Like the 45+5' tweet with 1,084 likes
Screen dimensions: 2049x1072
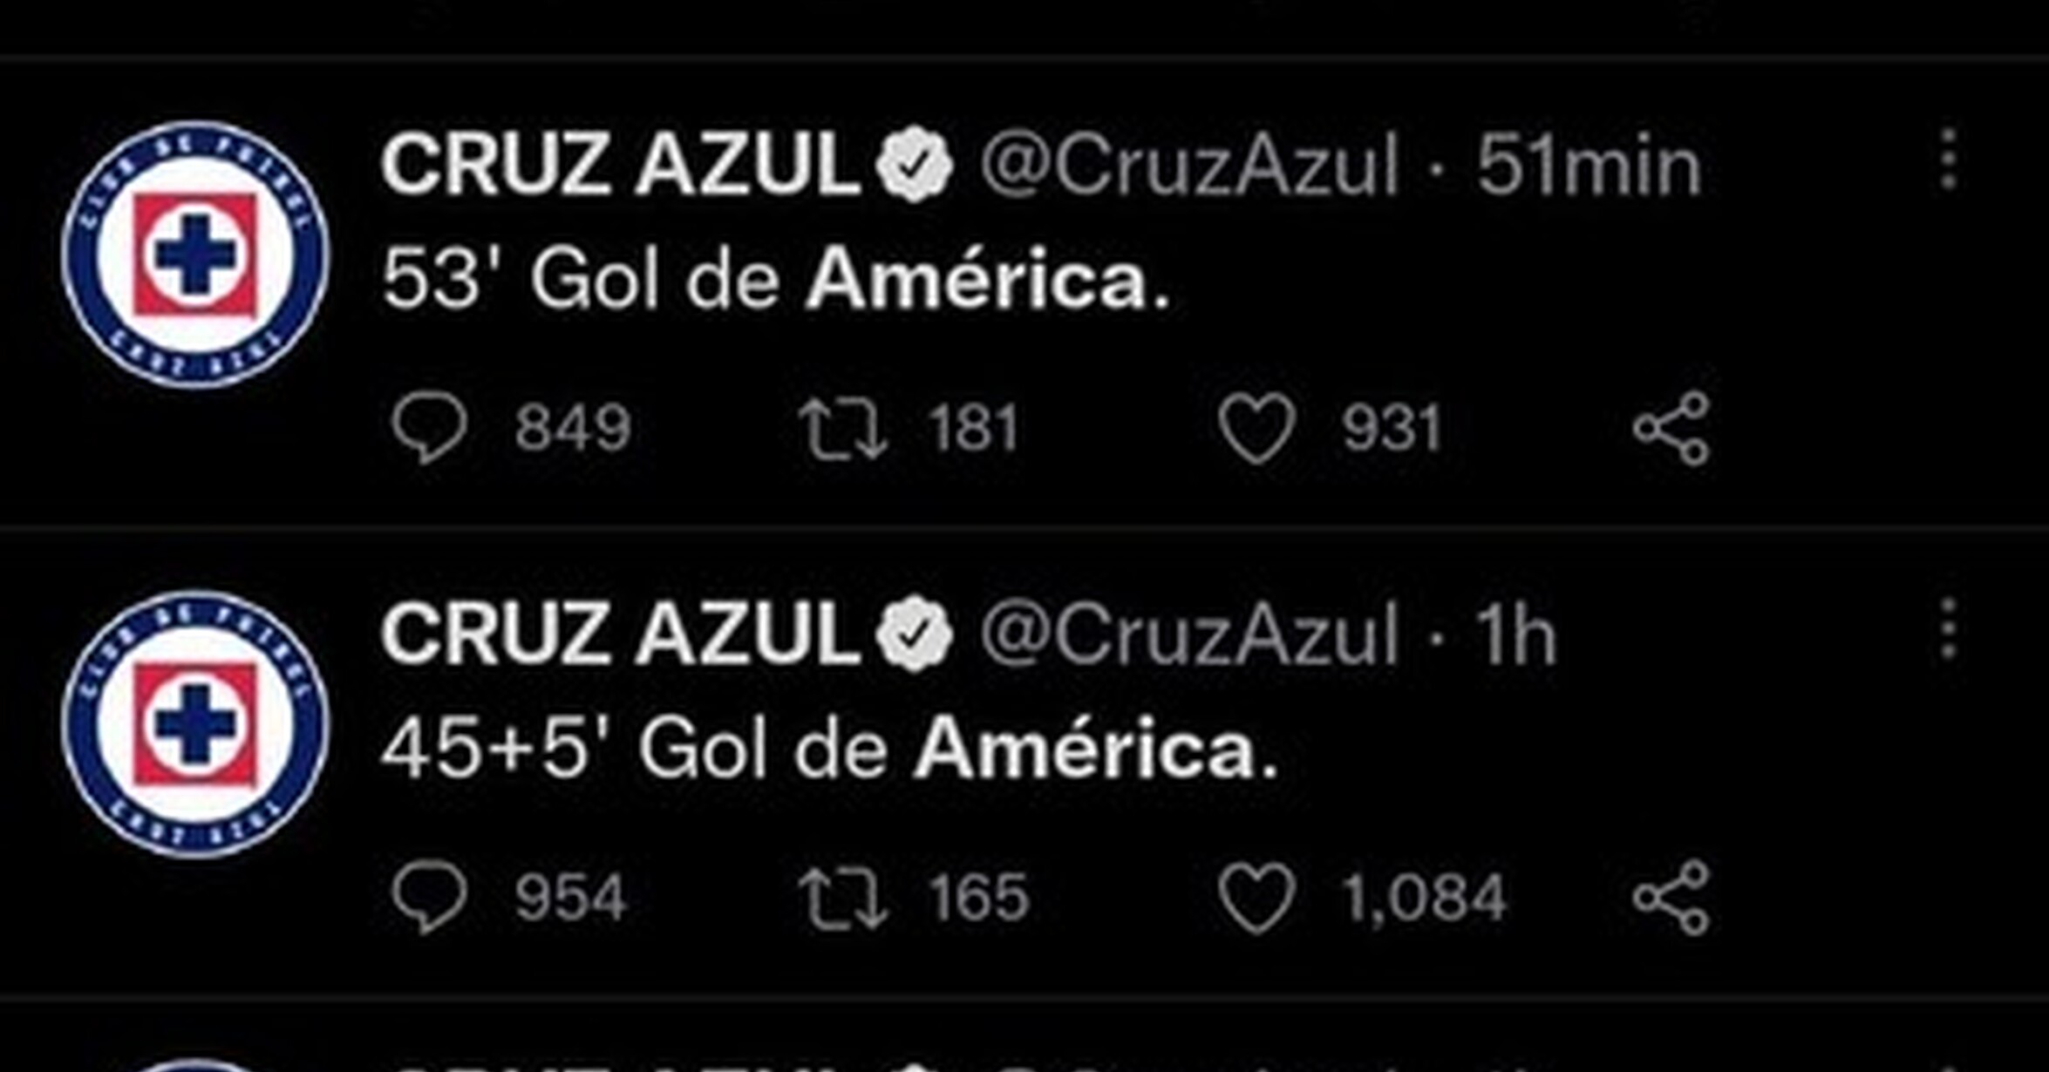pyautogui.click(x=1256, y=897)
